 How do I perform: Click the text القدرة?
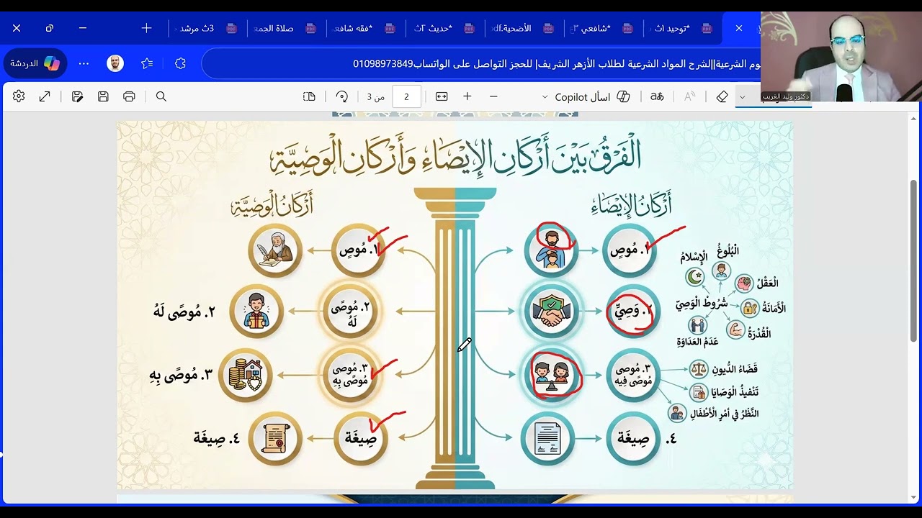pos(759,332)
